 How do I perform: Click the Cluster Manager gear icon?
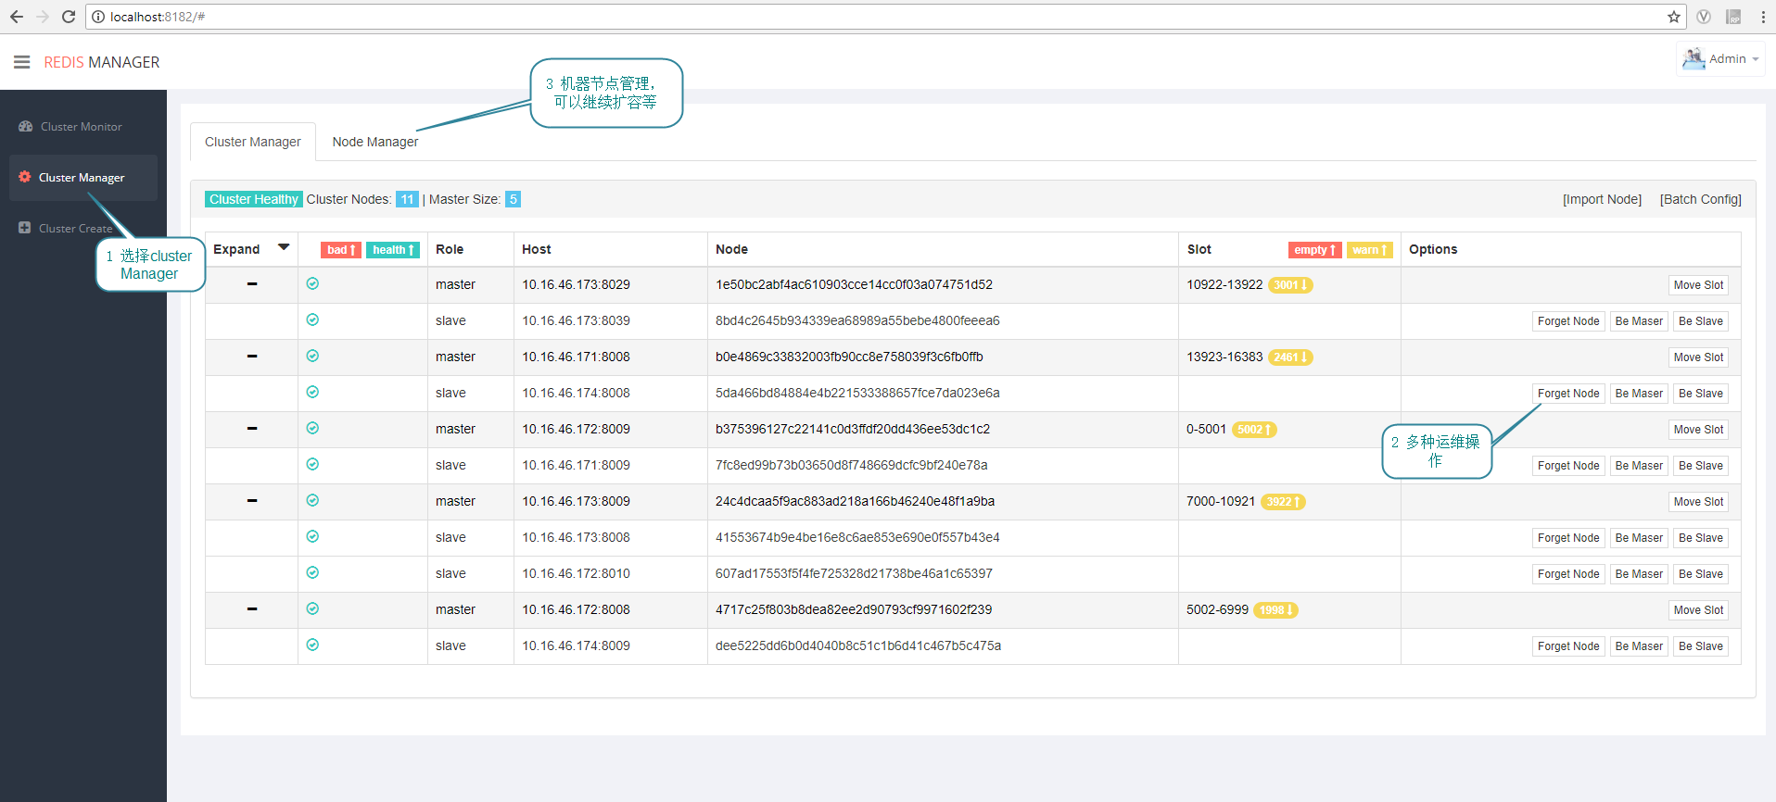click(x=25, y=177)
